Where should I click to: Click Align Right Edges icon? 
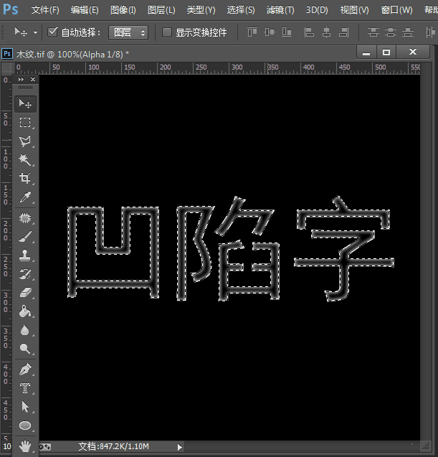click(x=343, y=32)
